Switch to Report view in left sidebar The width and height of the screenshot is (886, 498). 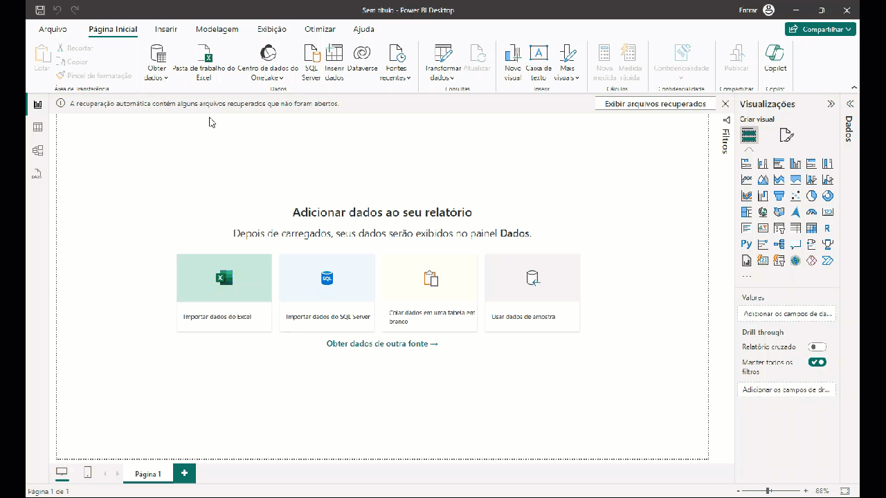pos(37,104)
